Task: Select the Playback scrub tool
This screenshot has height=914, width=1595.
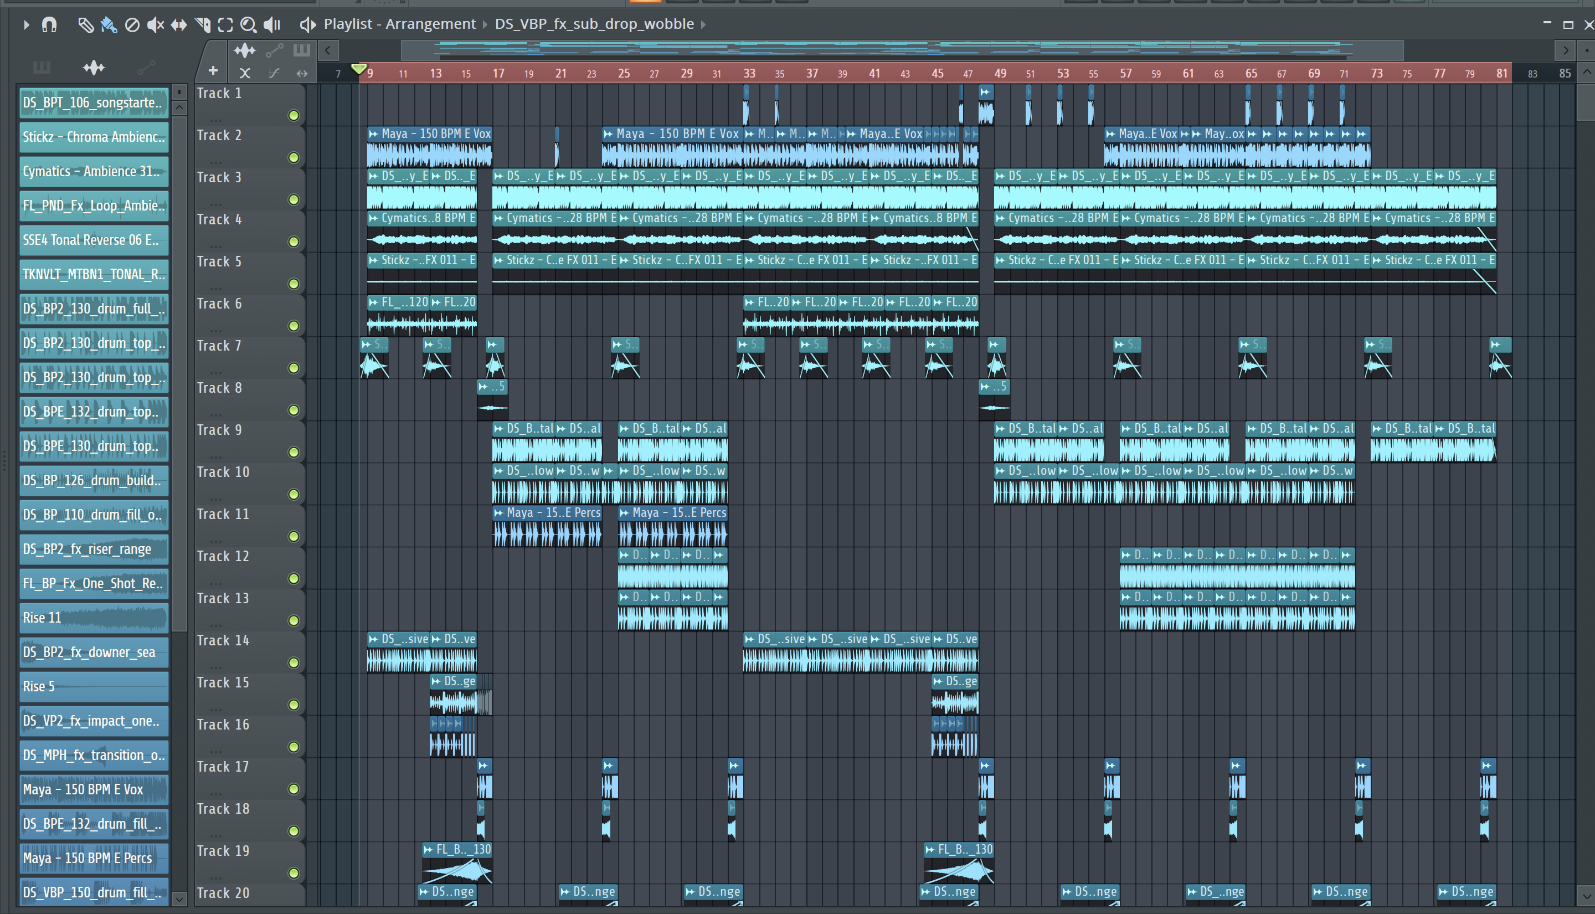Action: [272, 25]
